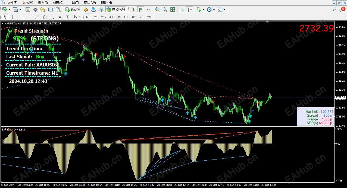
Task: Click the 2732.39 price label on axis
Action: click(x=340, y=97)
